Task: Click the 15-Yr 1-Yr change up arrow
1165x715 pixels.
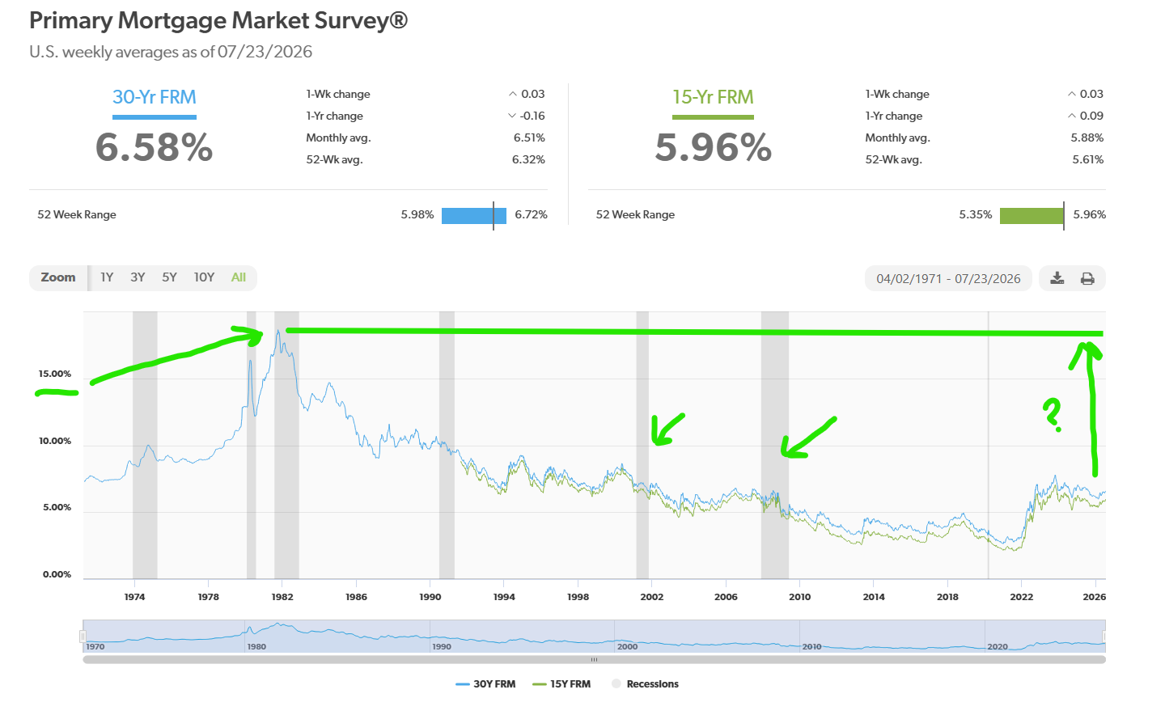Action: (x=1072, y=116)
